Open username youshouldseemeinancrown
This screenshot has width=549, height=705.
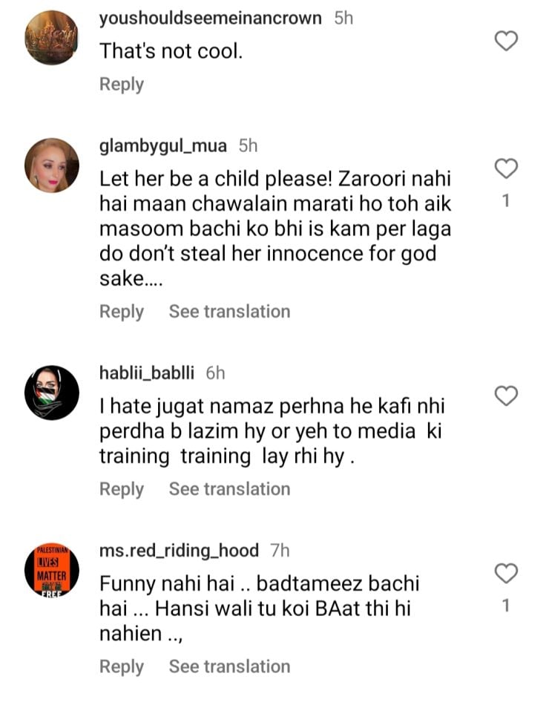[211, 19]
